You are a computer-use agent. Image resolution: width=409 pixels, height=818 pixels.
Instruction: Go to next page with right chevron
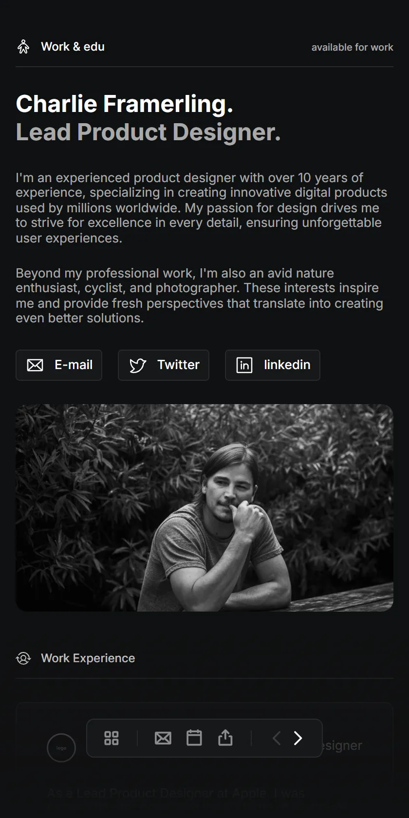[298, 738]
